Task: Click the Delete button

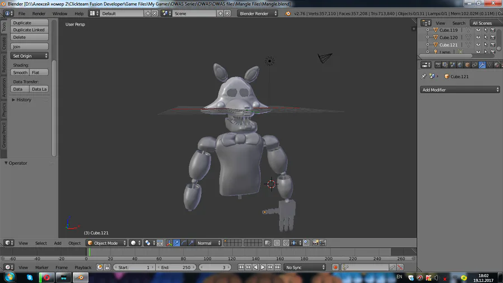Action: (x=30, y=37)
